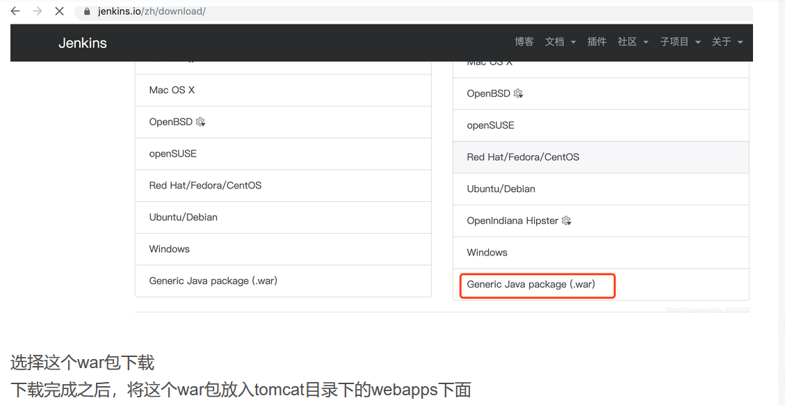This screenshot has width=785, height=405.
Task: Click the padlock icon in the address bar
Action: [87, 12]
